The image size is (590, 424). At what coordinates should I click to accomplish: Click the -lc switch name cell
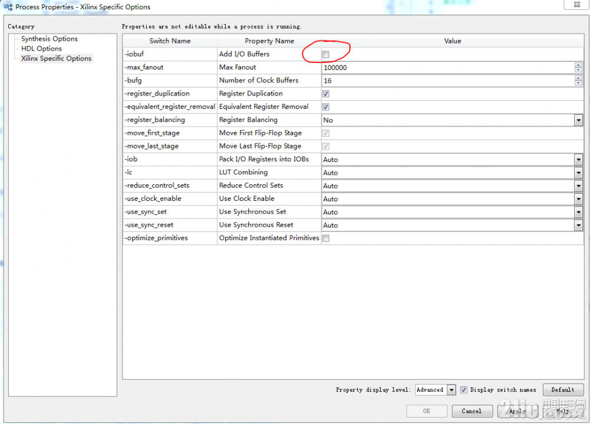click(170, 173)
